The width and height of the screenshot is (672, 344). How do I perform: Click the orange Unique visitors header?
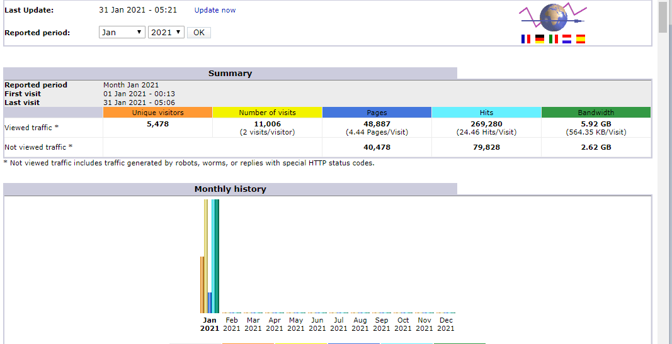[x=157, y=113]
